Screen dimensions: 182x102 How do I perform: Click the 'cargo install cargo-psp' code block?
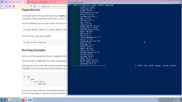click(44, 42)
